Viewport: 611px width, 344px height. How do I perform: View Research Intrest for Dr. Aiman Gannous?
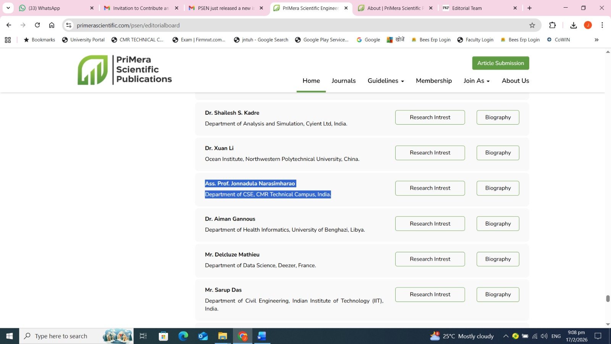(430, 224)
